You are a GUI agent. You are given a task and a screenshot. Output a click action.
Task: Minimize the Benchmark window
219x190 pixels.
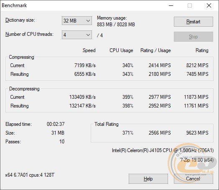click(171, 5)
